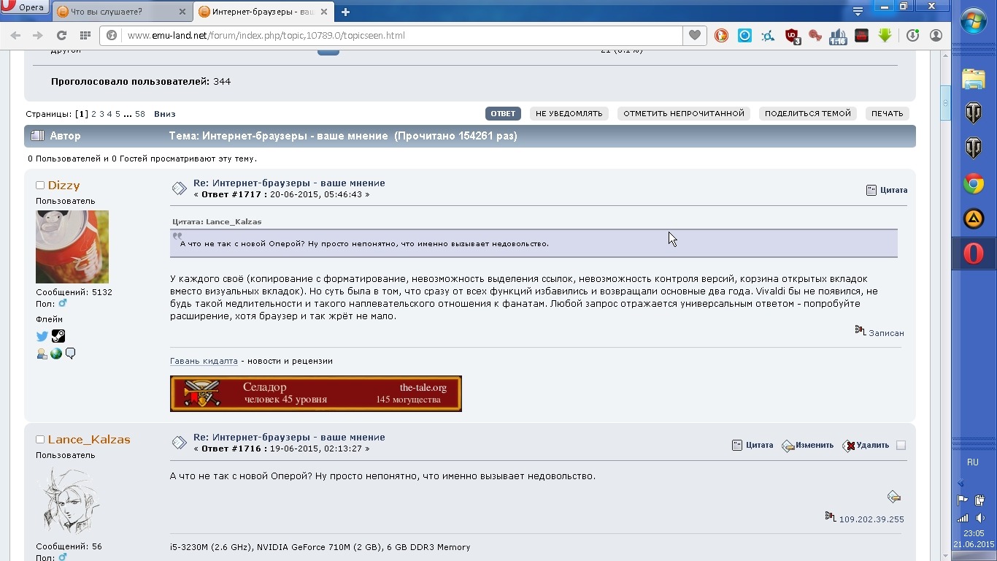Viewport: 997px width, 561px height.
Task: Reload the page
Action: click(x=61, y=35)
